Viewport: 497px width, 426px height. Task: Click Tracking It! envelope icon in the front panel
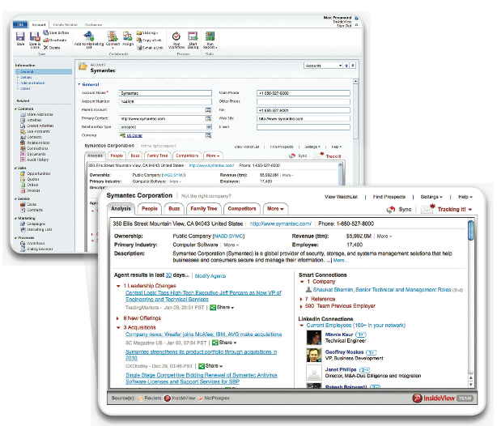click(428, 209)
